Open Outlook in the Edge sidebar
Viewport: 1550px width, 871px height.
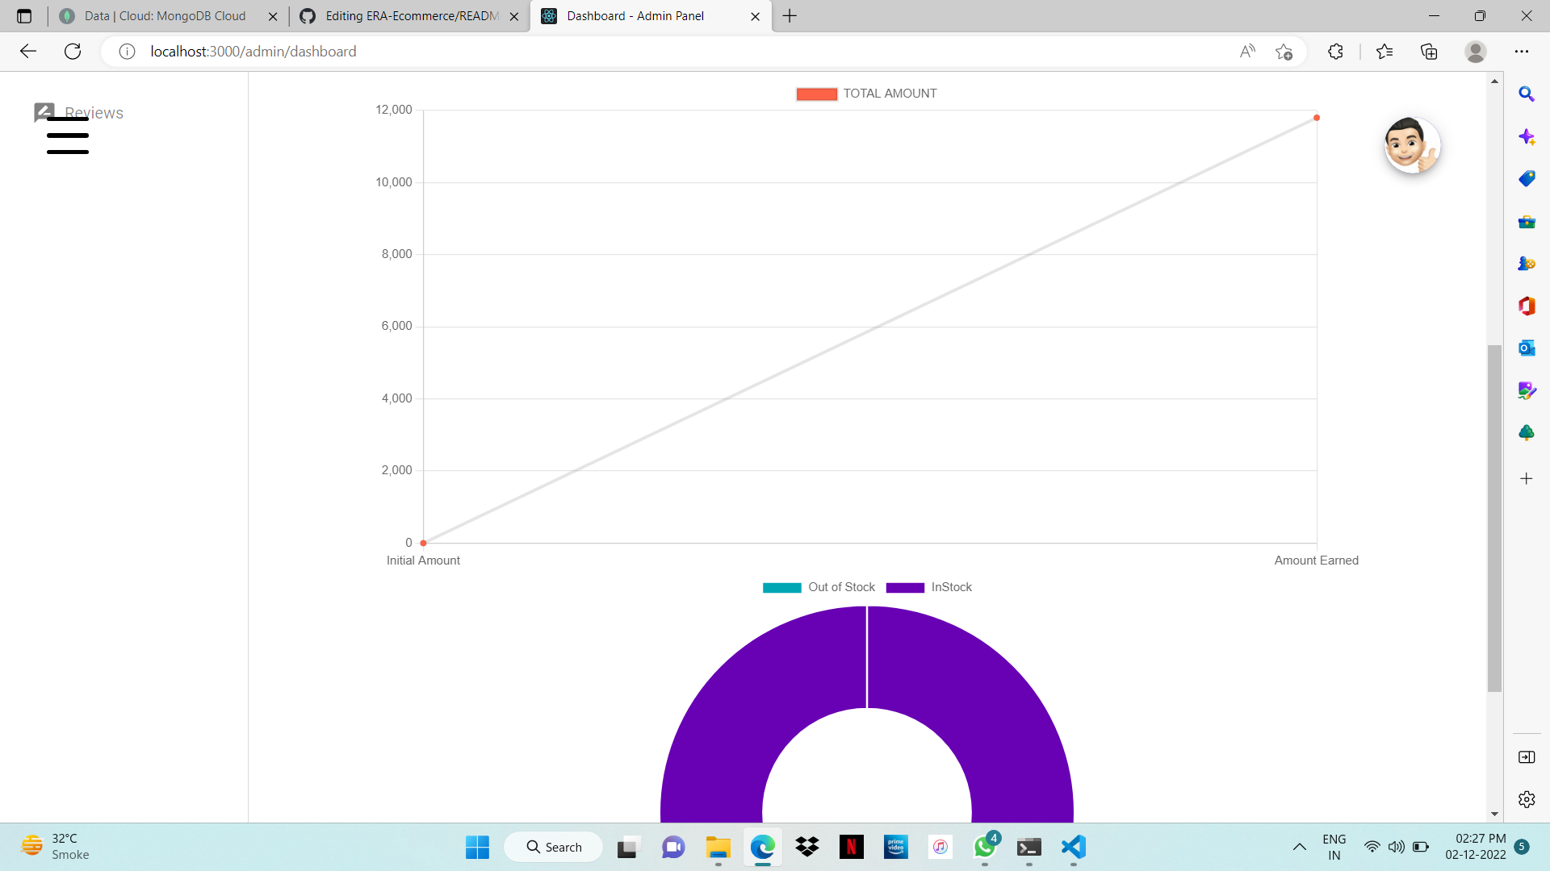click(x=1527, y=348)
